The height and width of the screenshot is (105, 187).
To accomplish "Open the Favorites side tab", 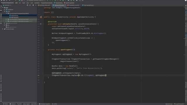I will [x=1, y=87].
